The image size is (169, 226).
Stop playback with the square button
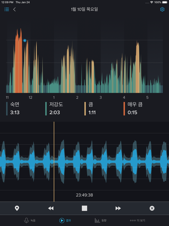84,208
